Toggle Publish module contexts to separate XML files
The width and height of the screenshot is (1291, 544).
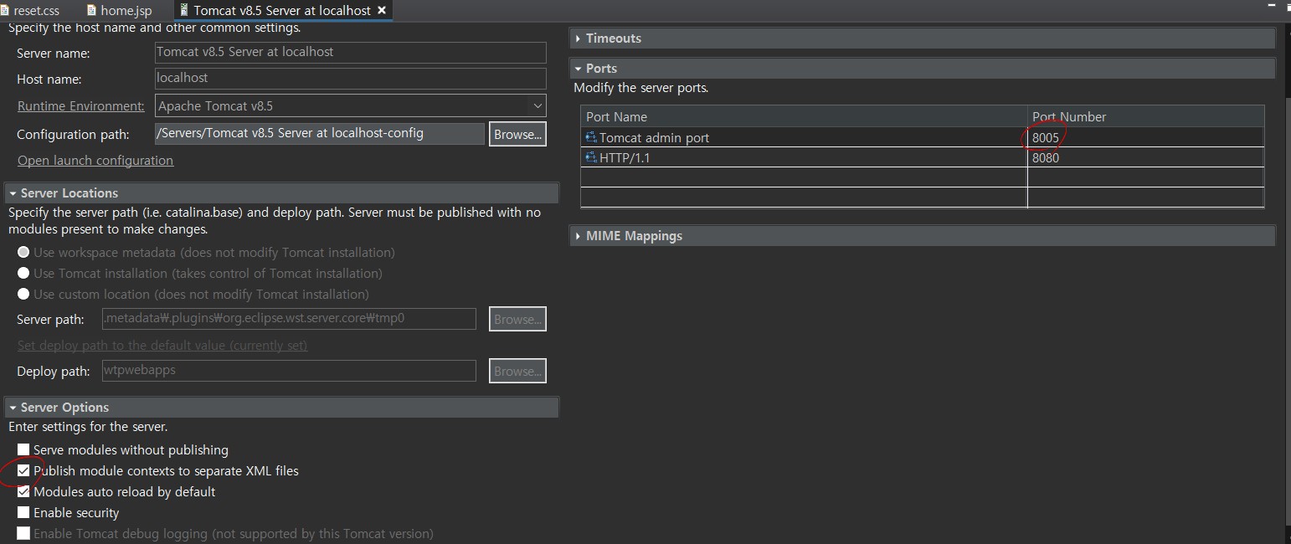pyautogui.click(x=23, y=471)
